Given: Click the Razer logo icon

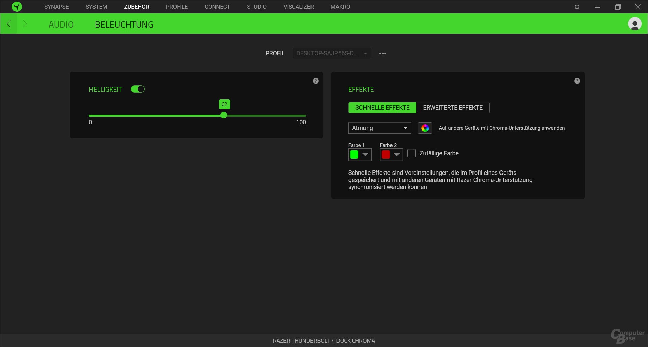Looking at the screenshot, I should [x=17, y=7].
